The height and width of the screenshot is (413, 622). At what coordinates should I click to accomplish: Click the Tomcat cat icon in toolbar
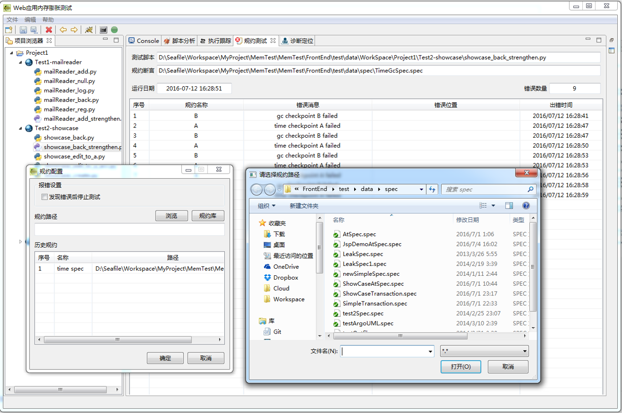click(89, 30)
